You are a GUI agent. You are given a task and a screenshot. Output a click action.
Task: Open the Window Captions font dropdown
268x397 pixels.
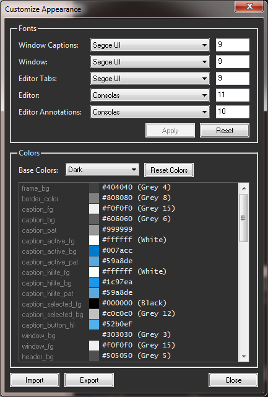point(150,45)
